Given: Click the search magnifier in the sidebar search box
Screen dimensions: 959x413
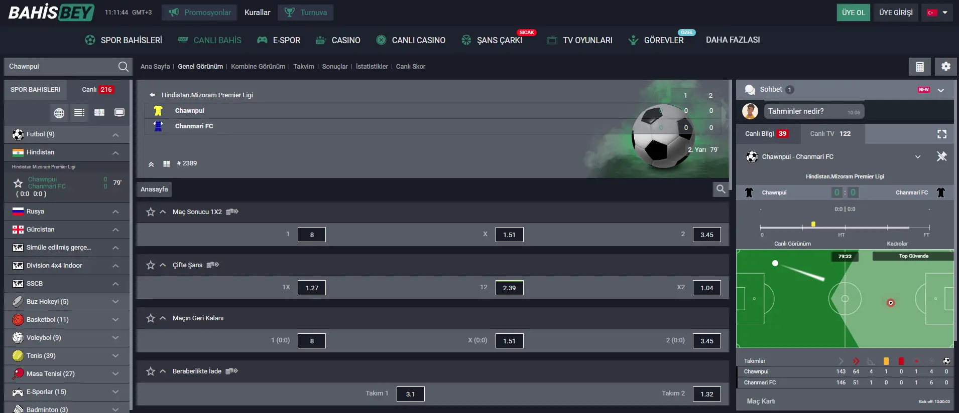Looking at the screenshot, I should click(x=123, y=66).
